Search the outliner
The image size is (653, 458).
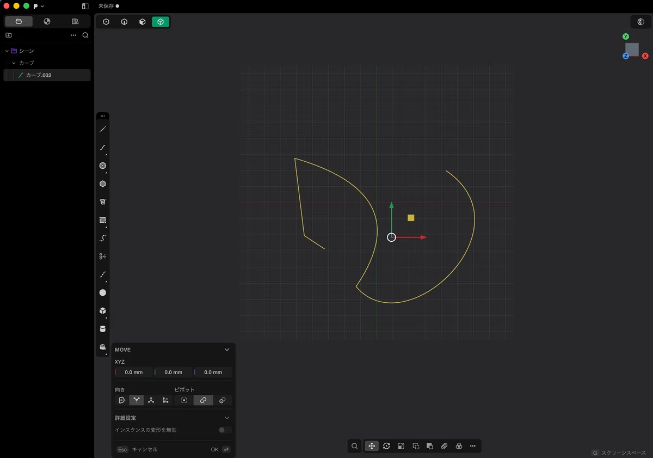(x=85, y=35)
